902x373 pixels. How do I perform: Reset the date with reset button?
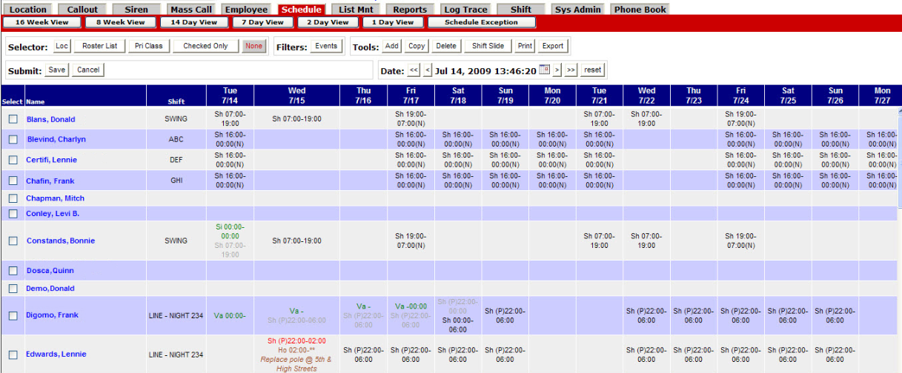pyautogui.click(x=592, y=70)
